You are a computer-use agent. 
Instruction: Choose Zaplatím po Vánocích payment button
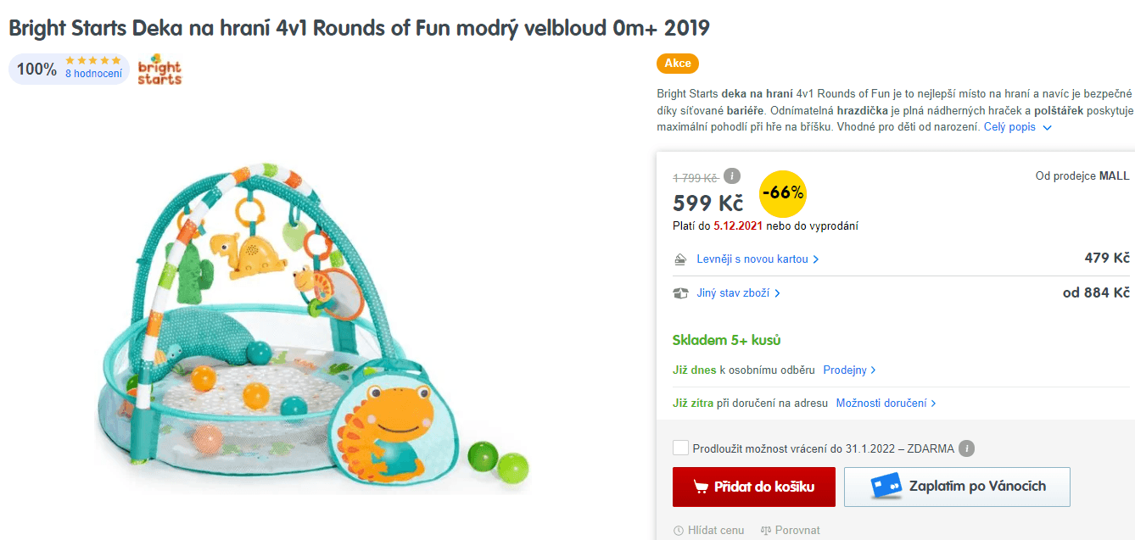957,487
